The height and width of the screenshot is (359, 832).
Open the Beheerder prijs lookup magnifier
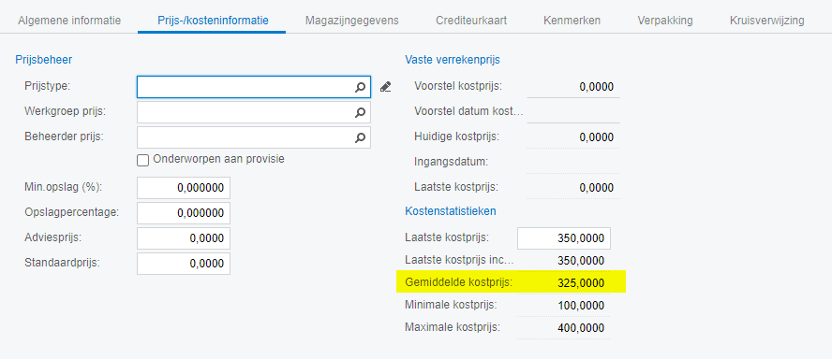click(x=361, y=137)
